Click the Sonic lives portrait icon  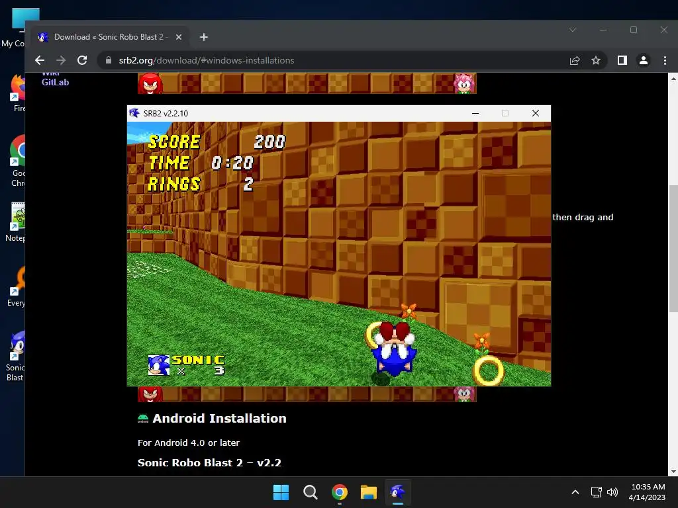[x=159, y=365]
